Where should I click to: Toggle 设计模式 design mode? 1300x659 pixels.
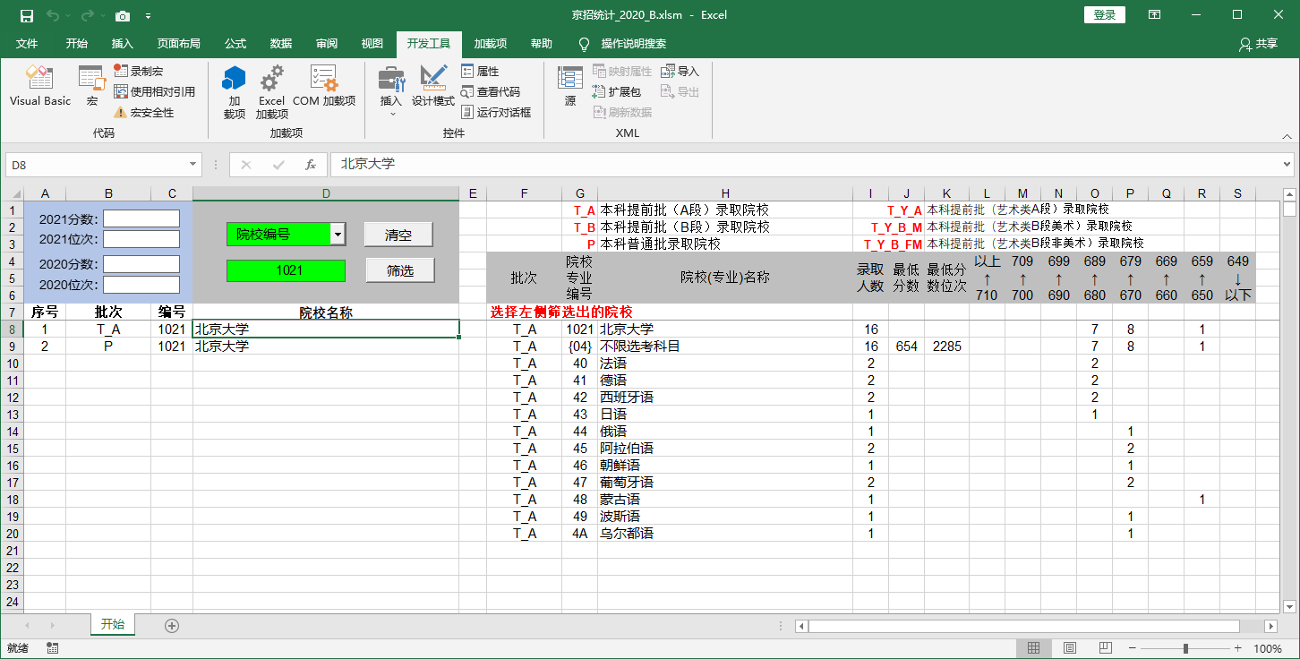tap(433, 87)
